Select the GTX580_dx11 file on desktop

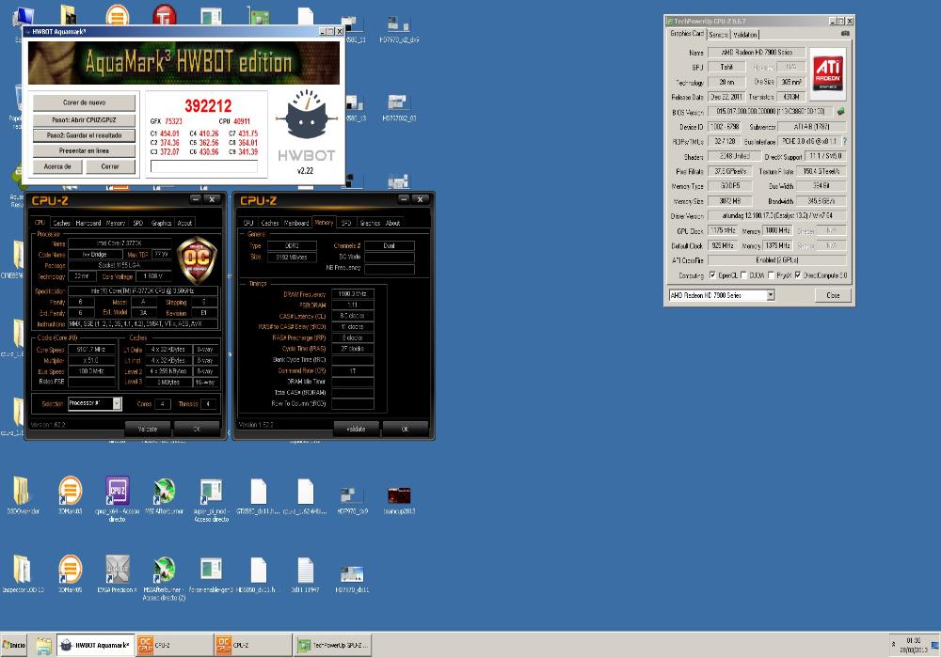pos(258,495)
